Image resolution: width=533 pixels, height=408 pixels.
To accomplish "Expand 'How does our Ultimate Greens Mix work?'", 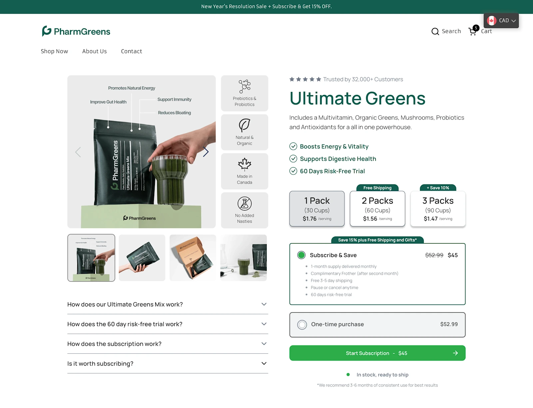I will coord(168,304).
